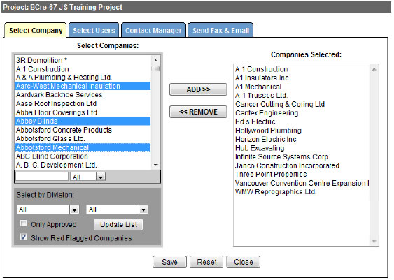Select 'Hollywood Plumbing'
Image resolution: width=394 pixels, height=280 pixels.
click(x=302, y=131)
